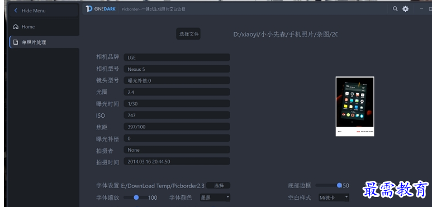432x207 pixels.
Task: Open the search magnifier icon
Action: coord(395,9)
